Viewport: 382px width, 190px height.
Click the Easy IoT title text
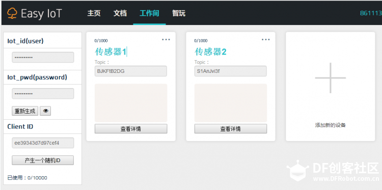click(x=41, y=13)
